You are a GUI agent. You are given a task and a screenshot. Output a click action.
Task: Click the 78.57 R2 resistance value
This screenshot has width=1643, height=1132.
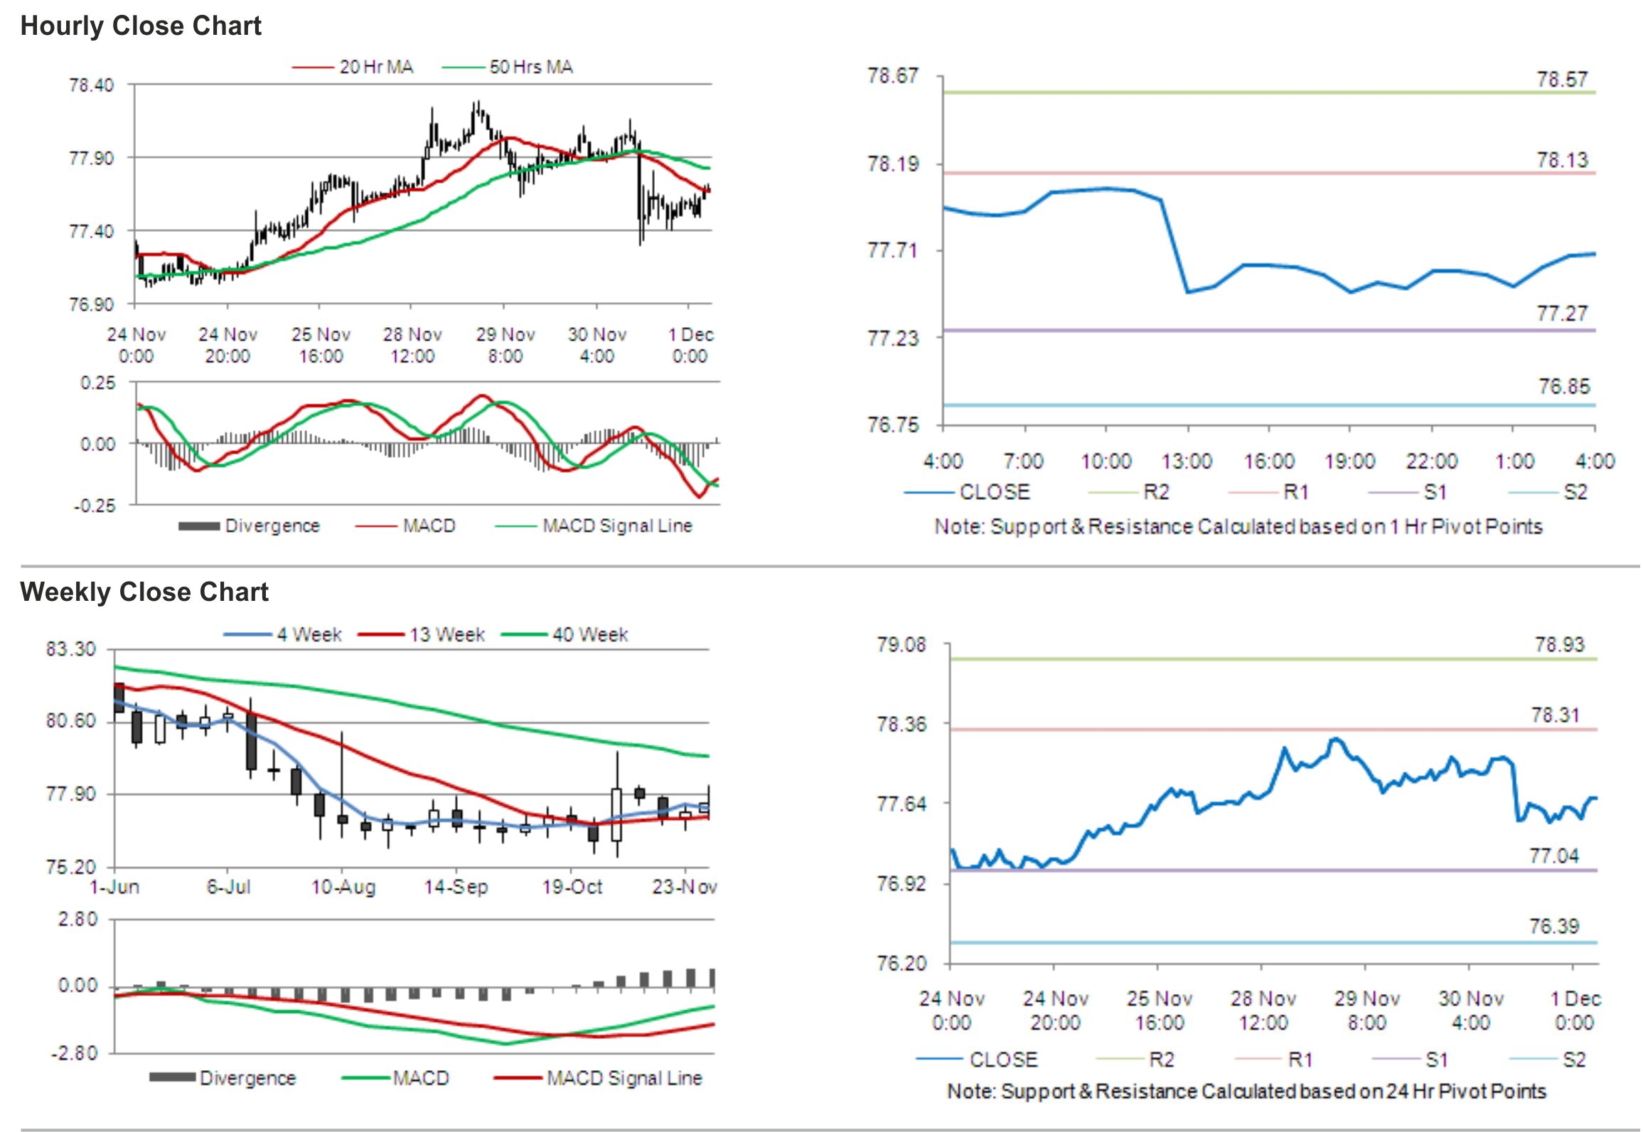coord(1562,79)
